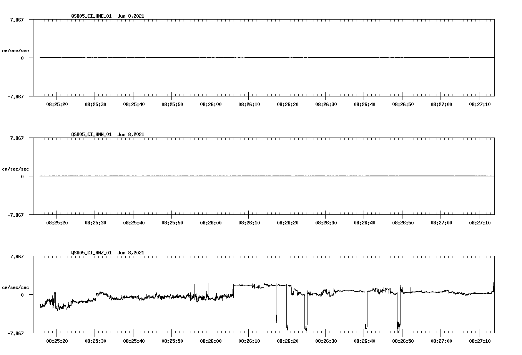This screenshot has width=522, height=355.
Task: Click the HNZ downward spike near 08:26:40
Action: click(366, 310)
